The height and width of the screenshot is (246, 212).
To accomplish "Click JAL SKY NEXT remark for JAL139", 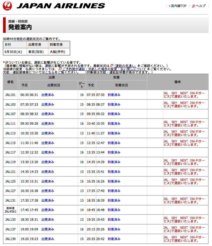I will [184, 239].
